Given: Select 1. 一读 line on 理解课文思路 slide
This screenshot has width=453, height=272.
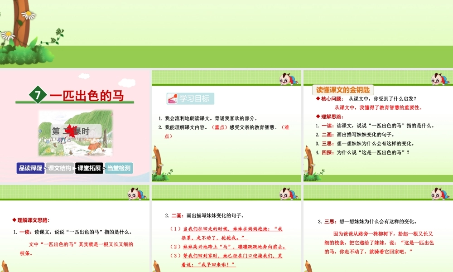Looking at the screenshot, I should 73,232.
